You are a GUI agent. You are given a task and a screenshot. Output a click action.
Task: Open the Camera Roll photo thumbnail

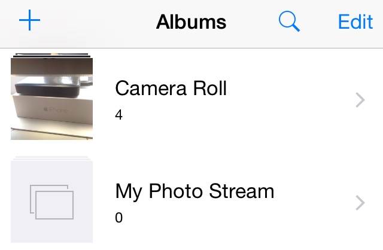pos(51,99)
